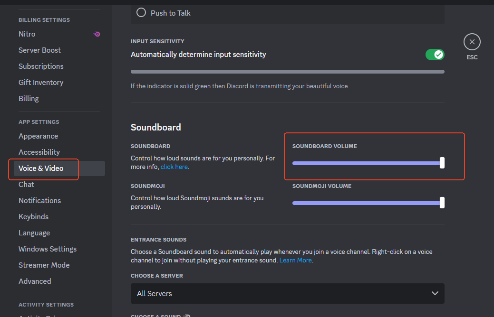Click the All Servers dropdown chevron
Screen dimensions: 494x317
coord(435,293)
